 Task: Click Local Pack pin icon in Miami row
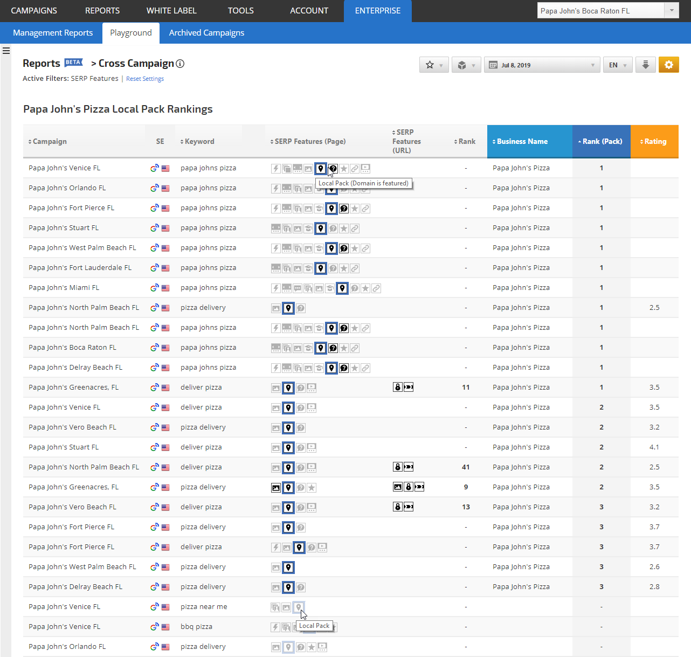point(342,288)
